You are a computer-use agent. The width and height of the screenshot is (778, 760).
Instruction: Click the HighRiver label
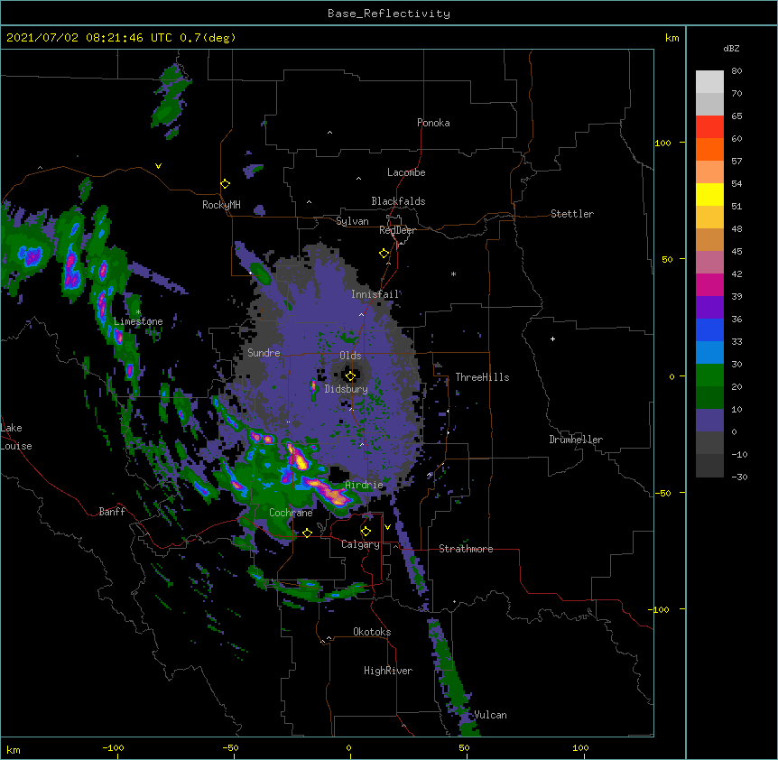(x=388, y=671)
